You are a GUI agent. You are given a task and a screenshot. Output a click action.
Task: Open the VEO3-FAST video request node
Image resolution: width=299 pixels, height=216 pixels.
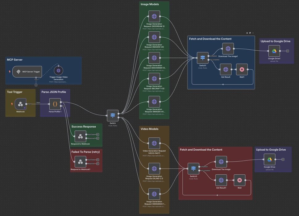click(154, 143)
